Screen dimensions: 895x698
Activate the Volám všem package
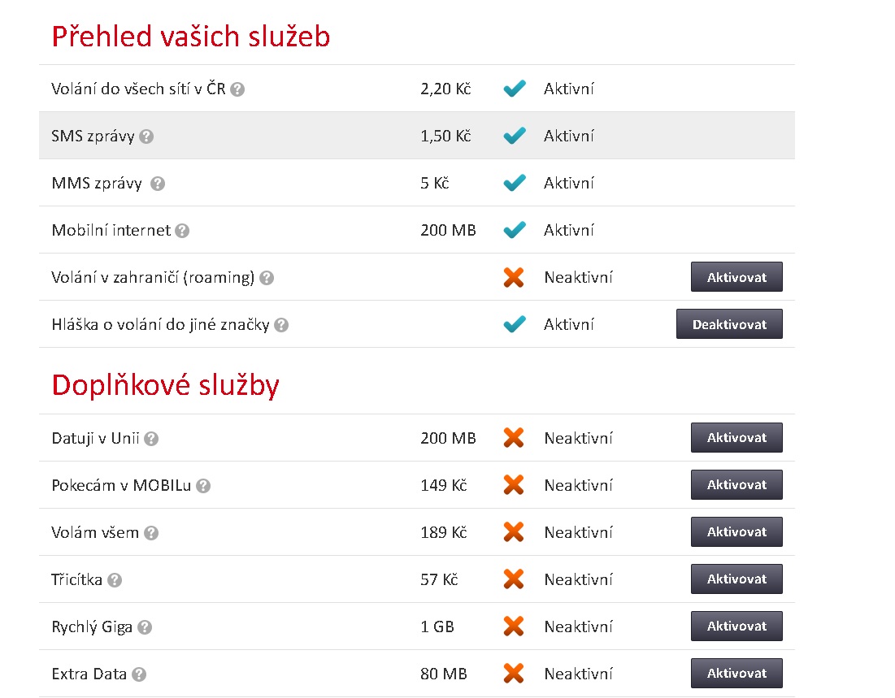[x=736, y=532]
